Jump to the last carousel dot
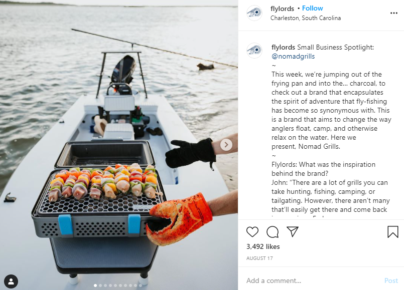404x290 pixels. coord(141,285)
